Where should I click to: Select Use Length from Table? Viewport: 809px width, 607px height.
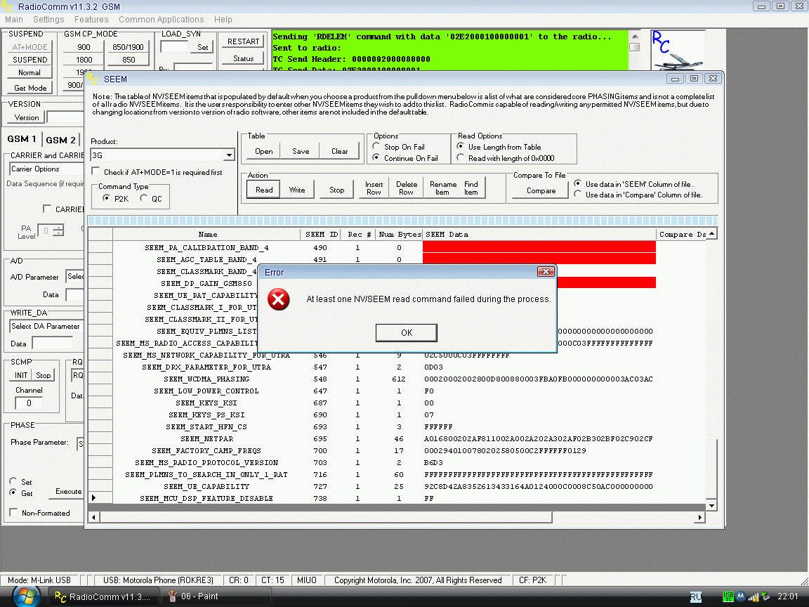point(460,147)
